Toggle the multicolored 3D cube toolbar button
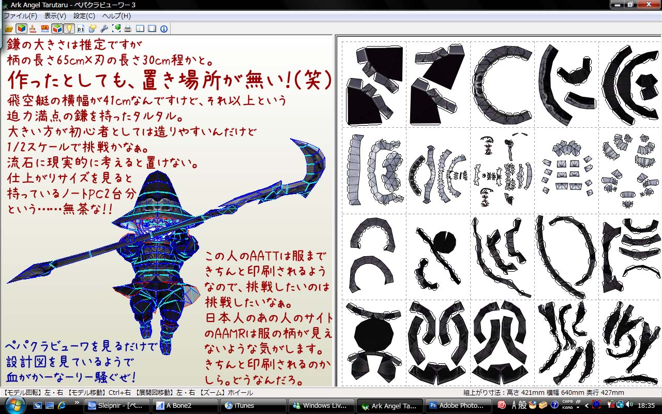The width and height of the screenshot is (662, 414). (21, 28)
